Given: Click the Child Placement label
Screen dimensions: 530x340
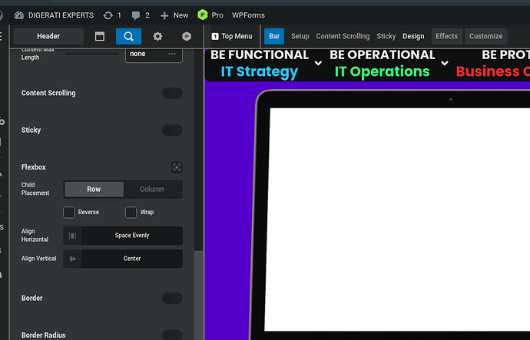Looking at the screenshot, I should [35, 189].
